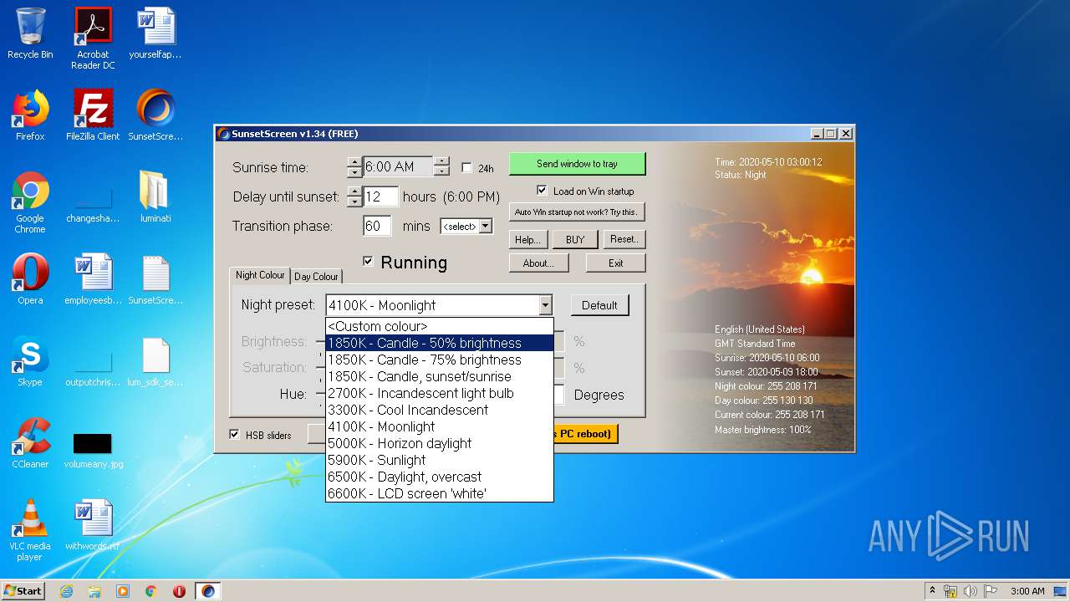The width and height of the screenshot is (1070, 602).
Task: Launch FileZilla Client shortcut
Action: pos(93,115)
